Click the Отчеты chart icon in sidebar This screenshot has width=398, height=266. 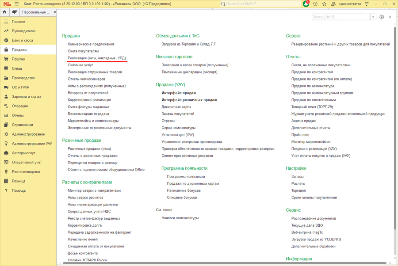[x=6, y=115]
